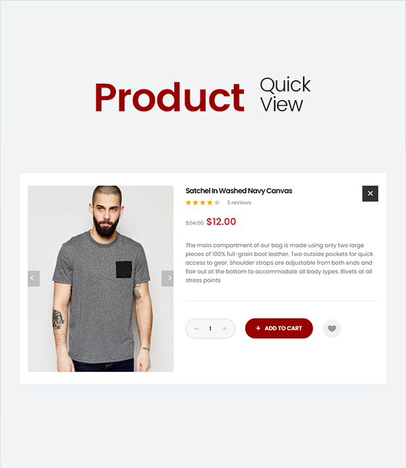The image size is (406, 468).
Task: Click the plus icon inside Add to Cart
Action: (x=258, y=328)
